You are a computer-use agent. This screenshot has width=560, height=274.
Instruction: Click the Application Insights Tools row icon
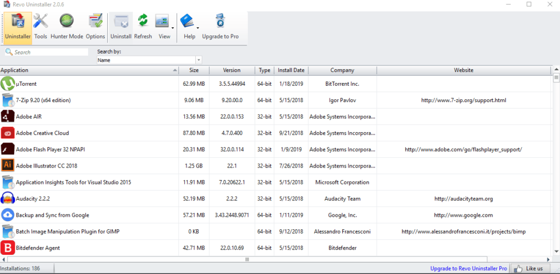pos(8,182)
